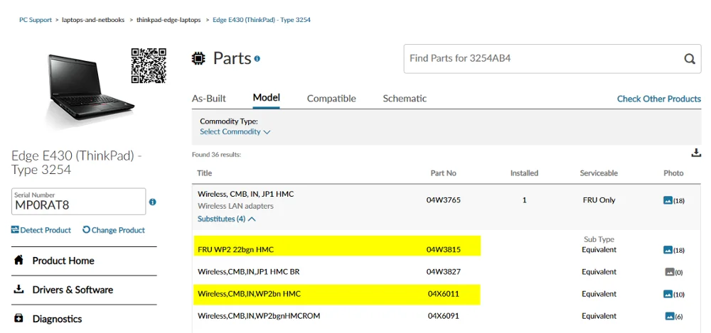
Task: Select part number 04W3765
Action: point(444,200)
